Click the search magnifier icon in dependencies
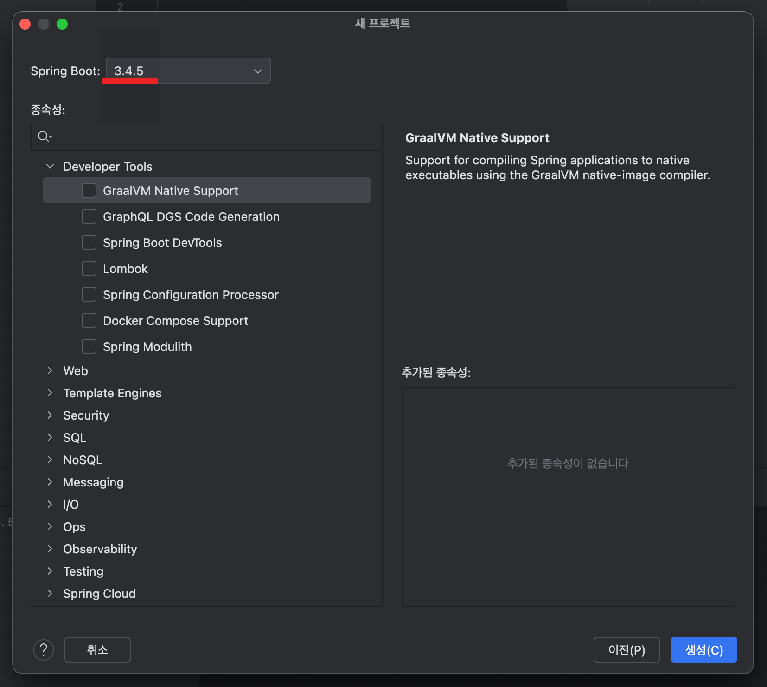 coord(45,136)
